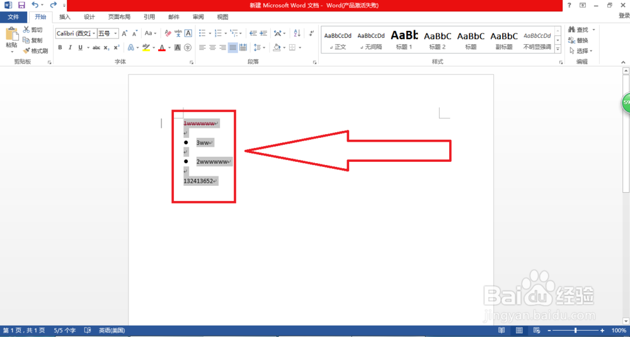Click the Save icon in quick access toolbar

tap(21, 5)
